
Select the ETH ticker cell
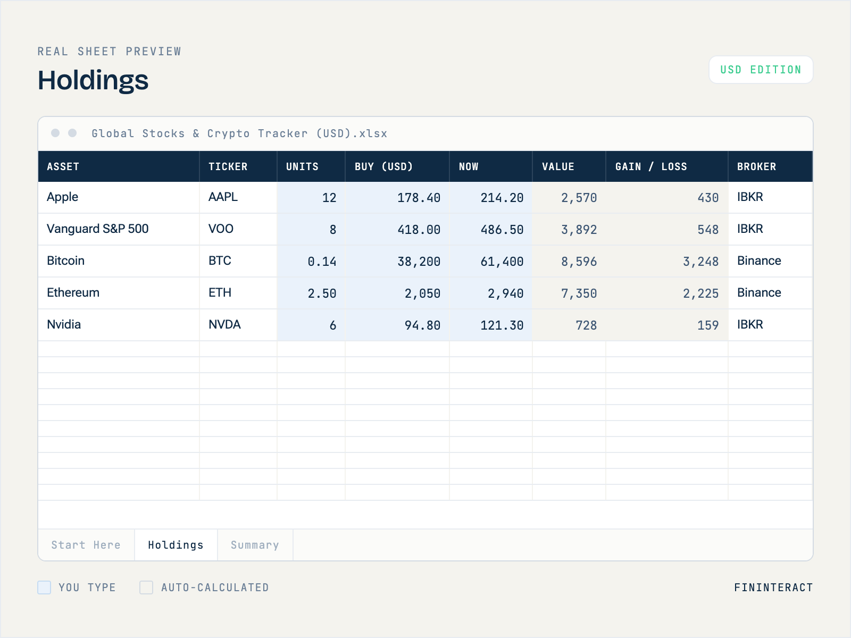point(238,293)
